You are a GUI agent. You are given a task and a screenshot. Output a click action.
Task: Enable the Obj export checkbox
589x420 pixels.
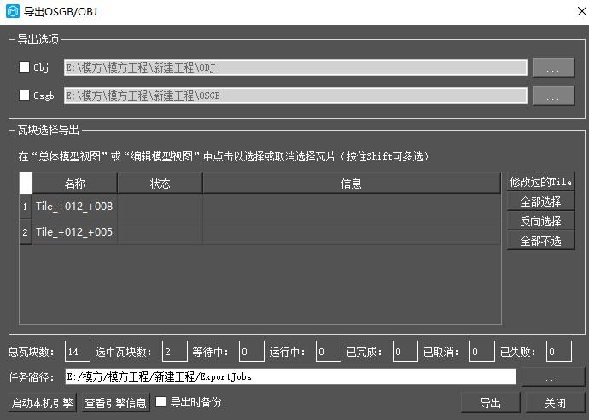[24, 67]
